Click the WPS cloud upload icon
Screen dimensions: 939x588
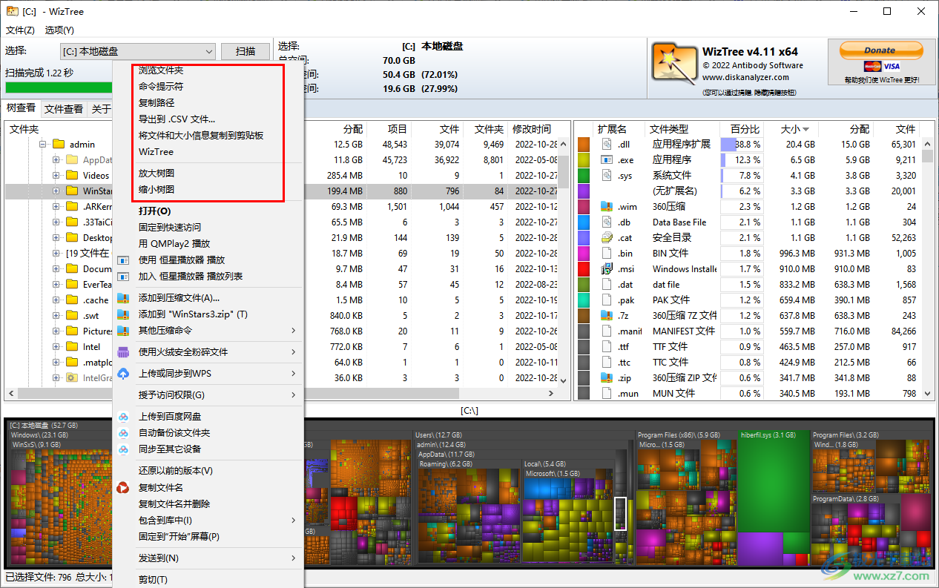point(124,374)
